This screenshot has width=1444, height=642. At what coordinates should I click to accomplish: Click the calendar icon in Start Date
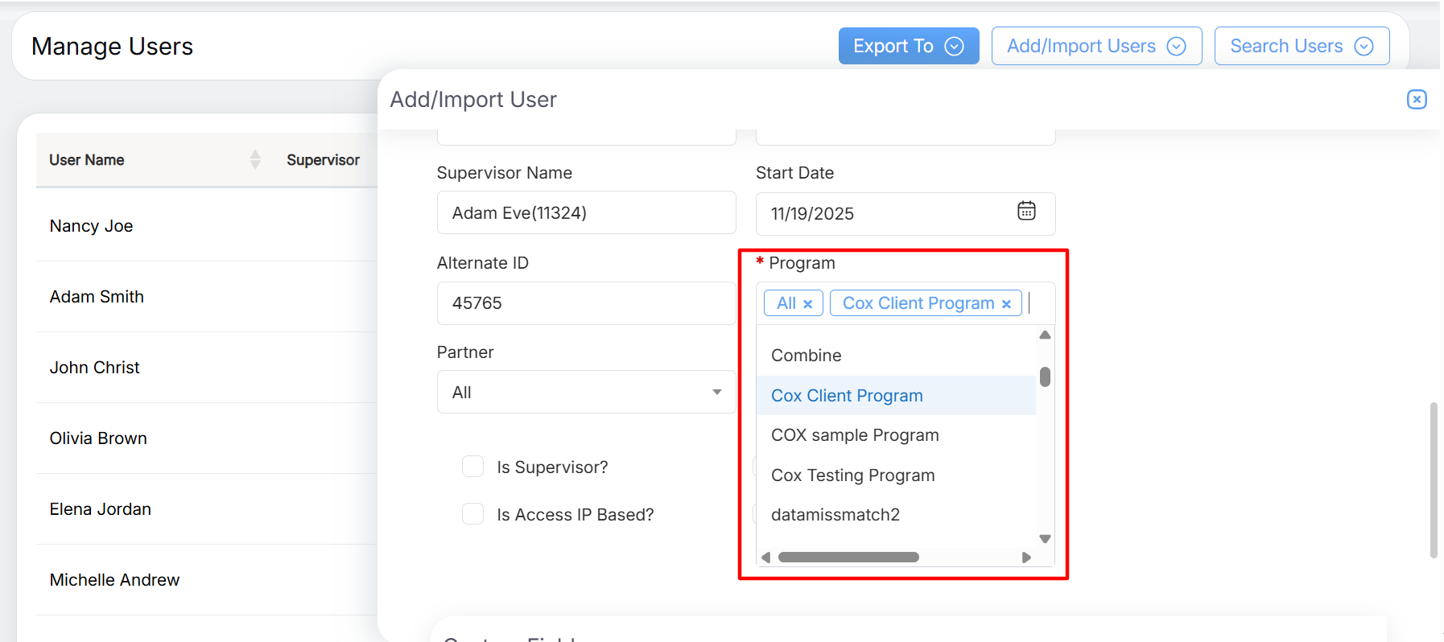tap(1025, 212)
